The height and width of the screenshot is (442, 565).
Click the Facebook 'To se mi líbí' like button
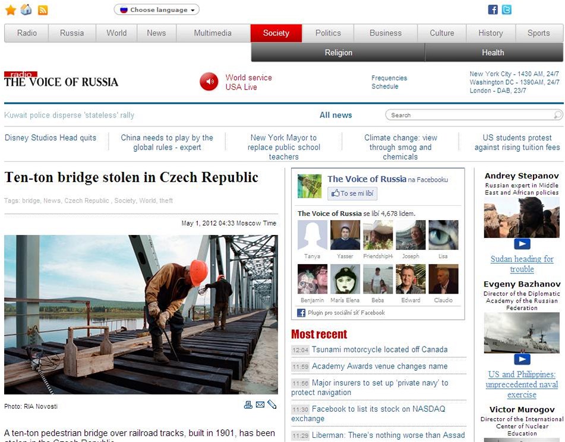coord(352,193)
